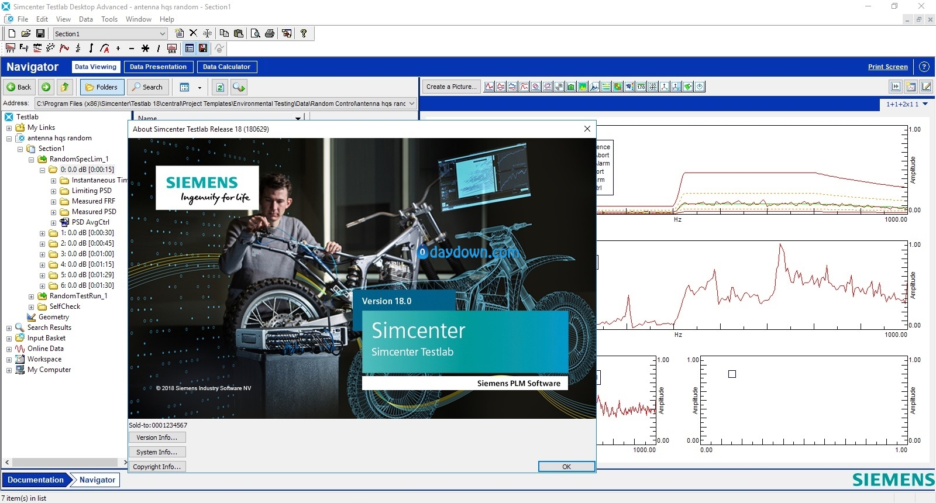Viewport: 936px width, 503px height.
Task: Click the Delete X icon in toolbar
Action: pyautogui.click(x=193, y=33)
